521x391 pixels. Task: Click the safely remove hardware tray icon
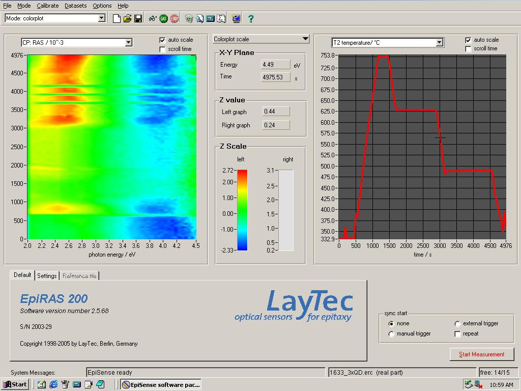pos(469,385)
